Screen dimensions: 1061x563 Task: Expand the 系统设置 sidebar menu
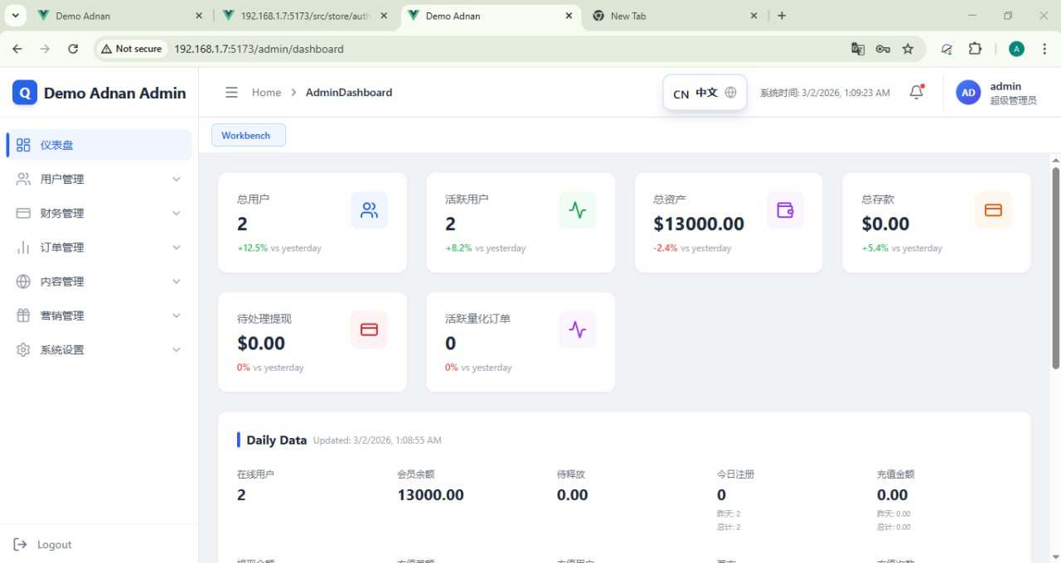[x=99, y=349]
